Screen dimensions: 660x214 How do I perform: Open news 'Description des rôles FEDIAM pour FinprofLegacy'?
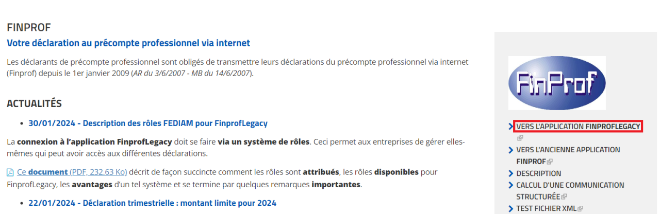(x=148, y=123)
